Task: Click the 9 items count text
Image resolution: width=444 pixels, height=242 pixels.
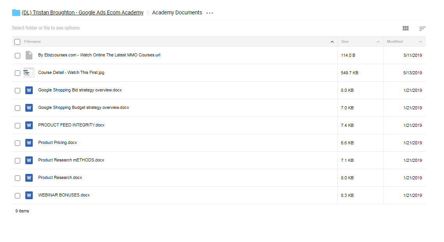Action: (x=22, y=211)
